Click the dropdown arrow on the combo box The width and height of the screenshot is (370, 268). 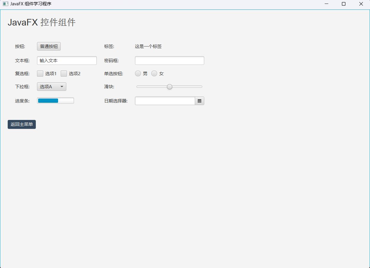pyautogui.click(x=62, y=86)
